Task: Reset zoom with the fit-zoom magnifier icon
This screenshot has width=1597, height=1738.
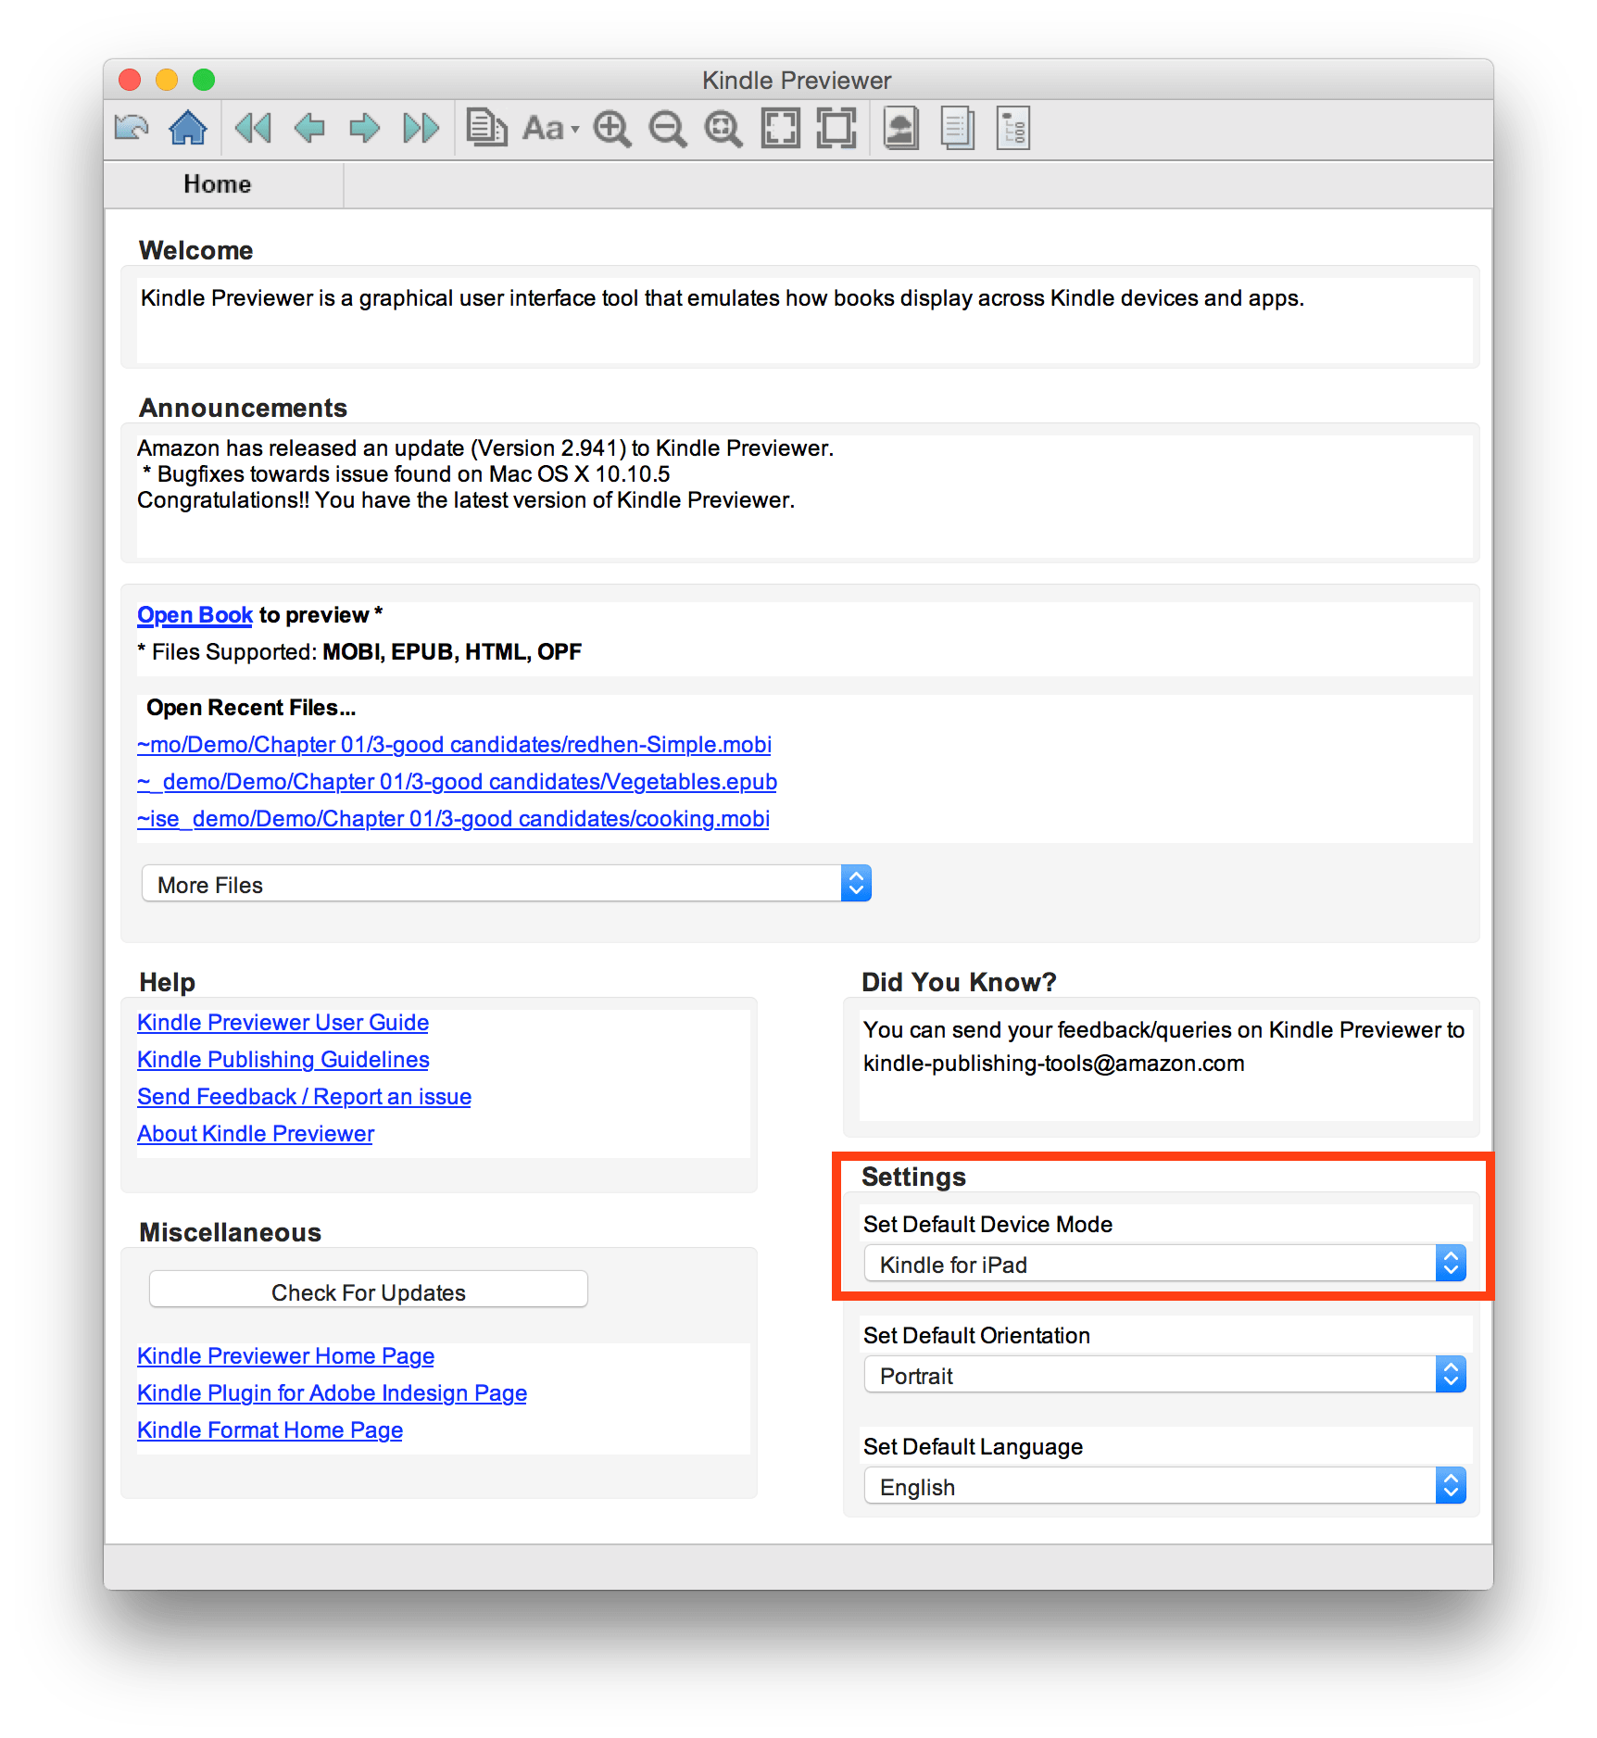Action: [x=723, y=128]
